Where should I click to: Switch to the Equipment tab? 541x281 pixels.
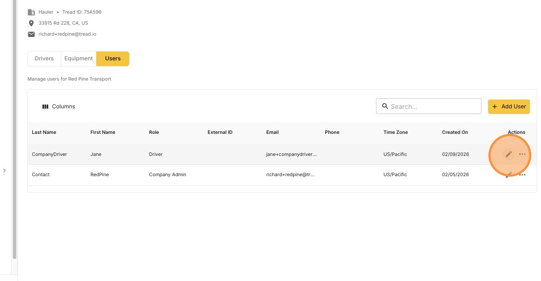(79, 59)
